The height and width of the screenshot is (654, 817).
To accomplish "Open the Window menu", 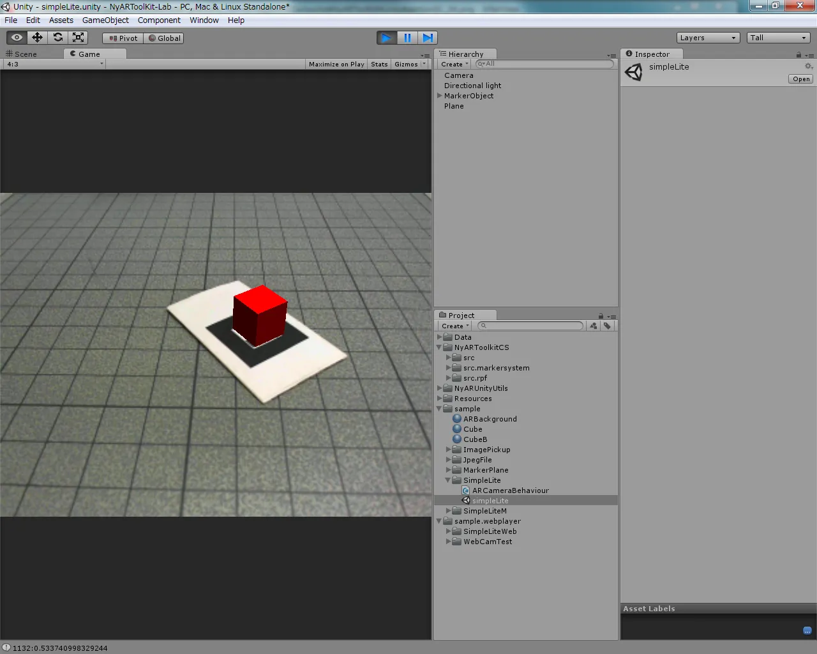I will pyautogui.click(x=204, y=20).
